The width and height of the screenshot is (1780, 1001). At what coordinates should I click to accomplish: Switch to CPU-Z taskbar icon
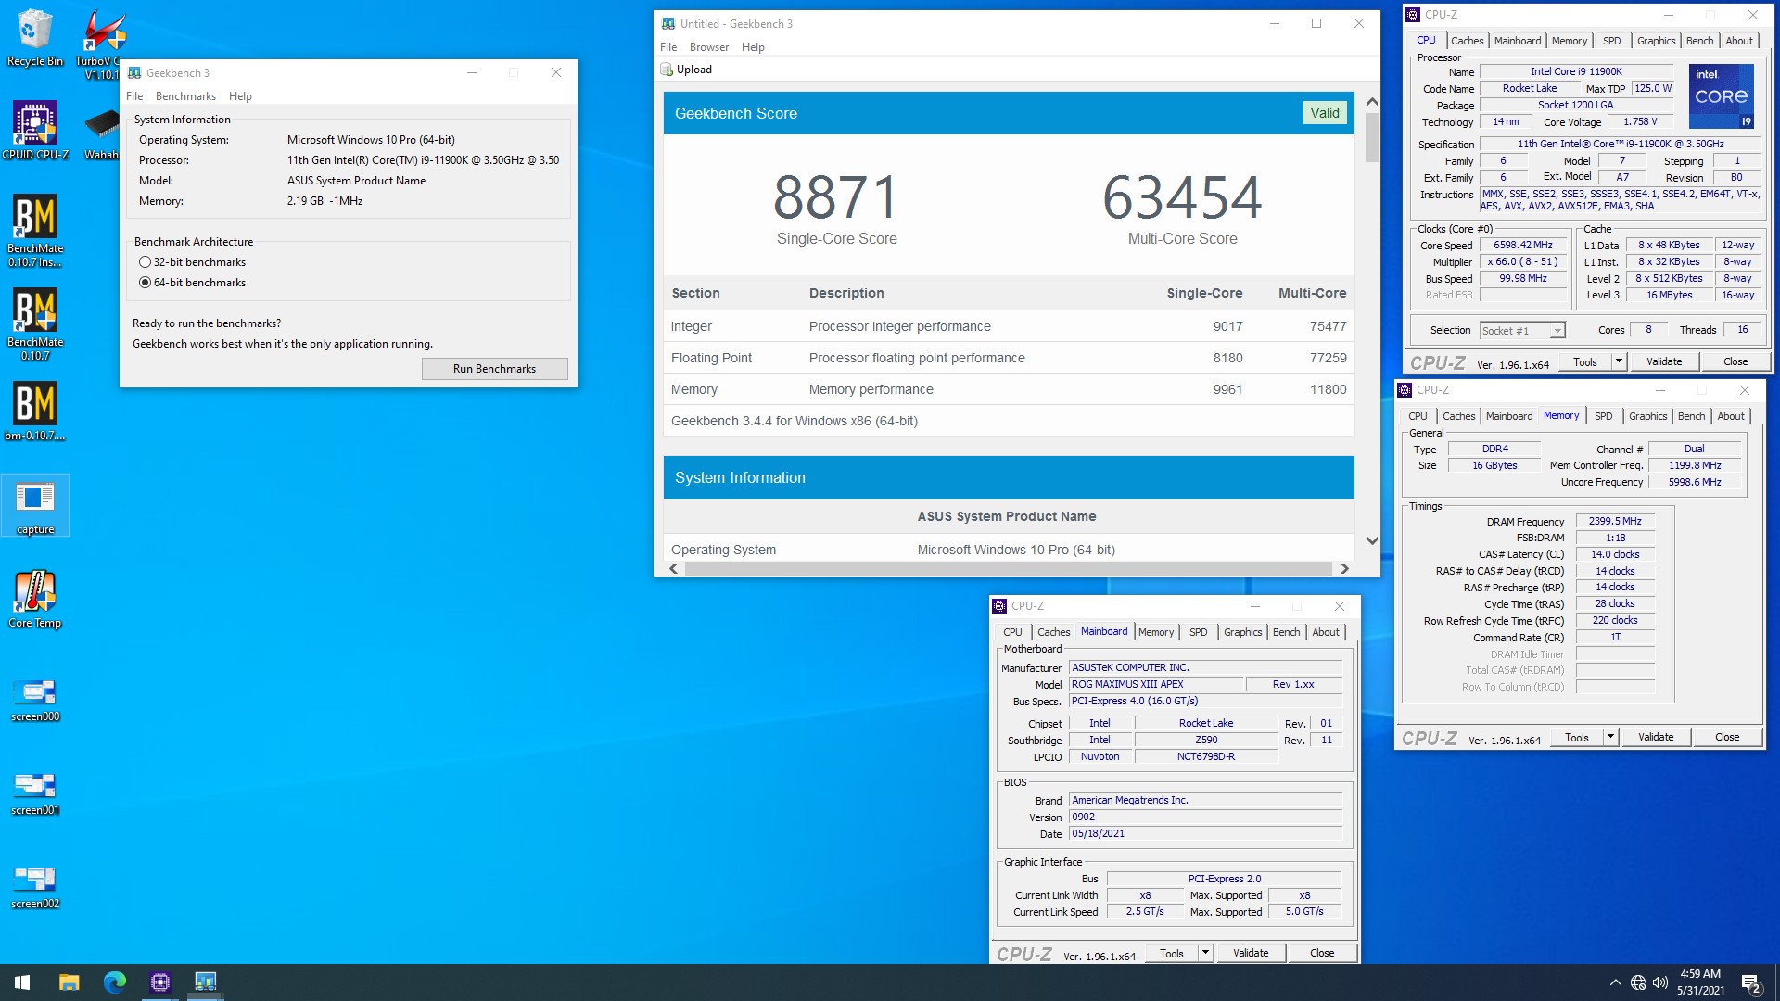coord(159,982)
